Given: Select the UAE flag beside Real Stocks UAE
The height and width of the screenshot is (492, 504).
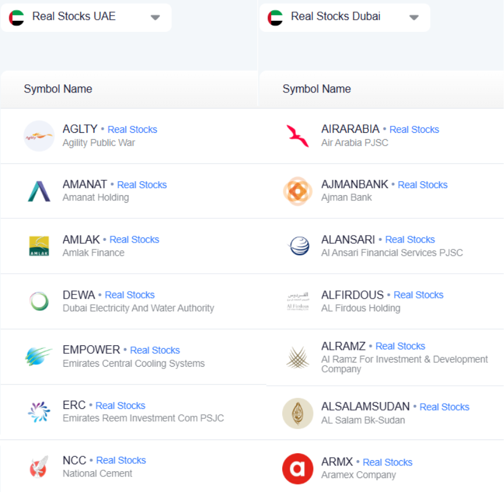Looking at the screenshot, I should pos(17,17).
